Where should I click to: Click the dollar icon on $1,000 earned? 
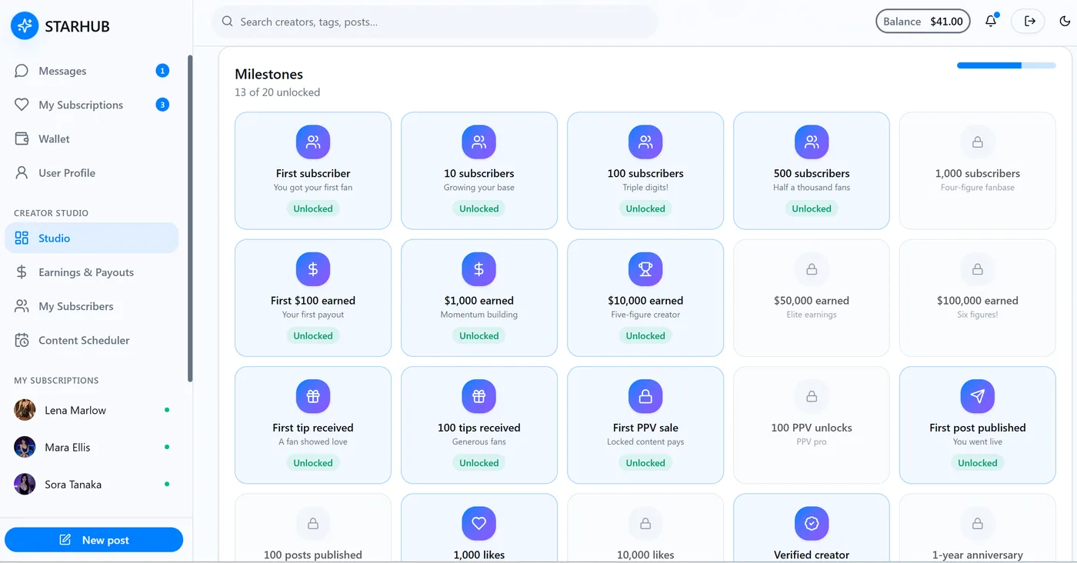click(x=479, y=269)
